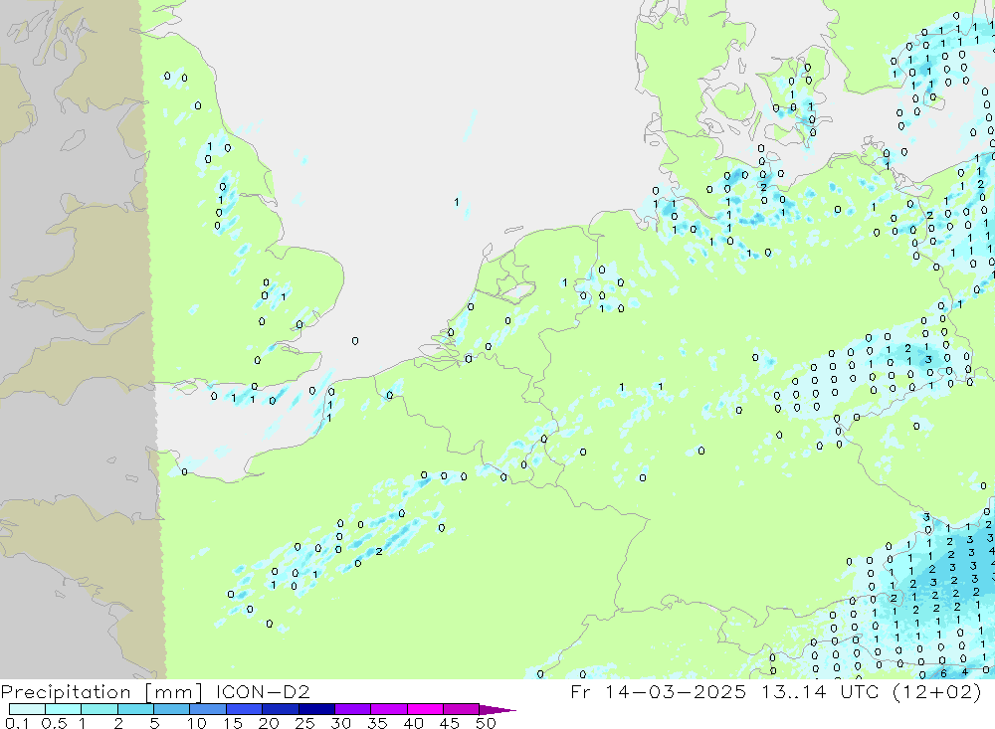995x729 pixels.
Task: Click the '0.1' legend value
Action: pos(17,723)
